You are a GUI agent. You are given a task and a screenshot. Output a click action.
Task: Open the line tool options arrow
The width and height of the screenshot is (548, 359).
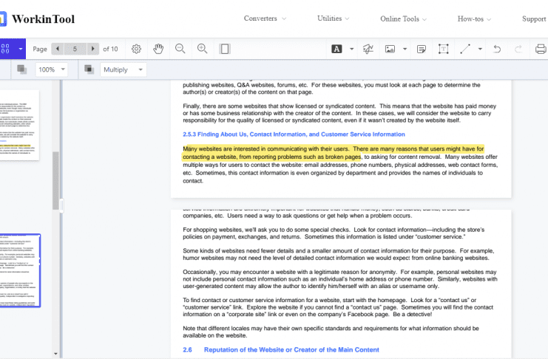click(480, 49)
